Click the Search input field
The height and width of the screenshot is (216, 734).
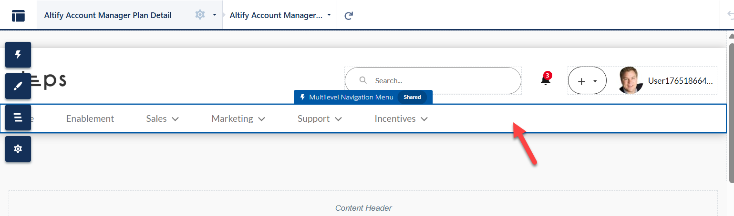pyautogui.click(x=439, y=81)
